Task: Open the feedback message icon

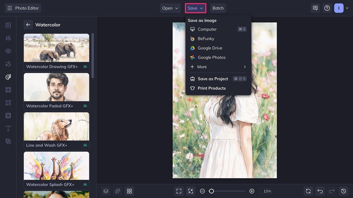Action: (315, 8)
